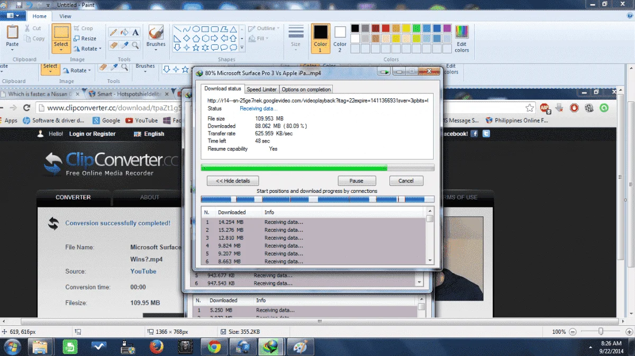Click the Windows Start button
This screenshot has width=635, height=356.
(x=12, y=347)
